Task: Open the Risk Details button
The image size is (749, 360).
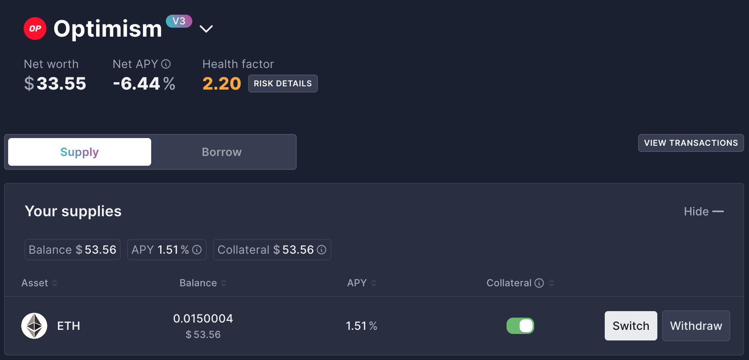Action: (x=283, y=83)
